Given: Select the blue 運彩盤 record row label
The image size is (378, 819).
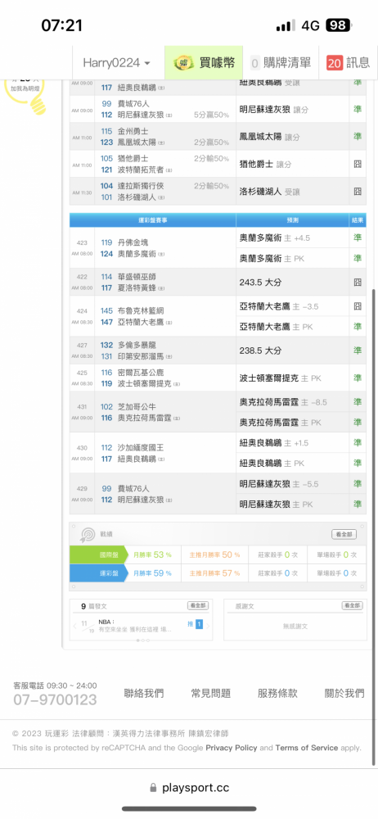Looking at the screenshot, I should [x=98, y=573].
